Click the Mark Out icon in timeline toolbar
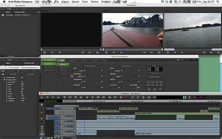 point(93,97)
